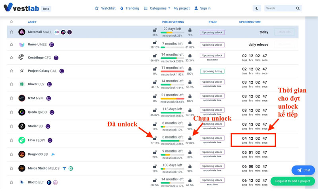Click the launchpad badge next to Project Galaxy GAL
The height and width of the screenshot is (191, 318).
(62, 71)
